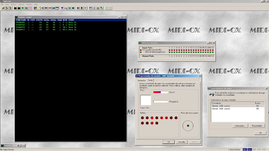Select the highlighted Generic USB Joystick row
Viewport: 269px width, 151px height.
[x=238, y=106]
